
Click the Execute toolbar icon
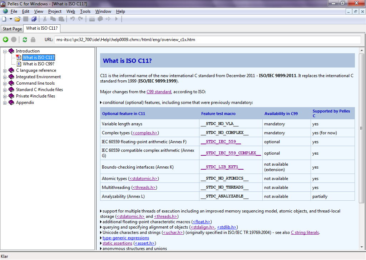pyautogui.click(x=108, y=19)
